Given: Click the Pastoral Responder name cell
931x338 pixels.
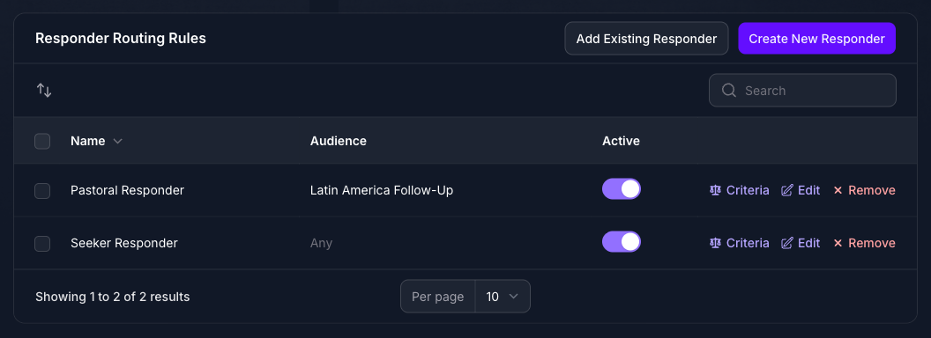Looking at the screenshot, I should coord(127,190).
